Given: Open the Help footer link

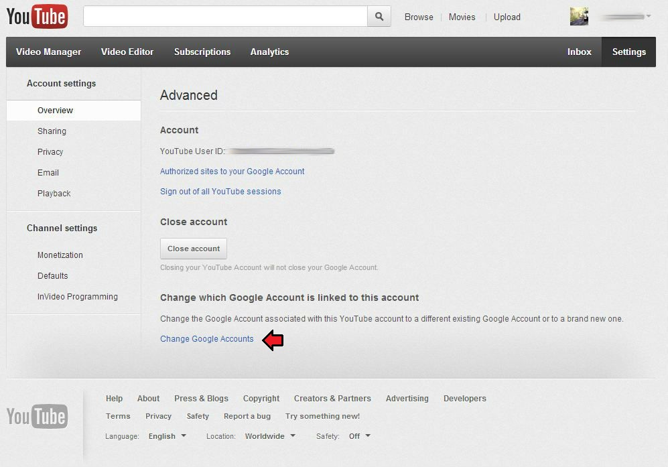Looking at the screenshot, I should 114,399.
